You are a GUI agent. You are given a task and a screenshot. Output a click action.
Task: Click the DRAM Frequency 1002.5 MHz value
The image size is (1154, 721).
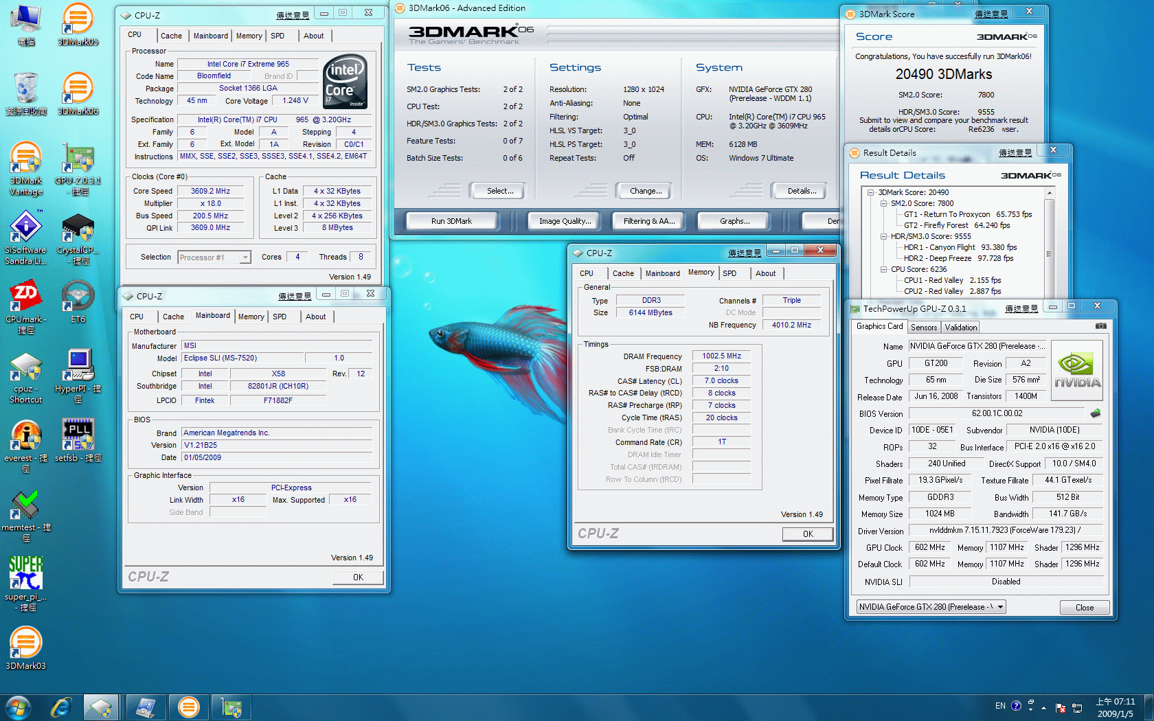[721, 356]
